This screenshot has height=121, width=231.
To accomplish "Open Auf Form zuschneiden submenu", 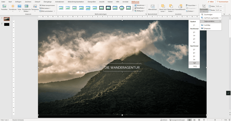I will (x=210, y=18).
